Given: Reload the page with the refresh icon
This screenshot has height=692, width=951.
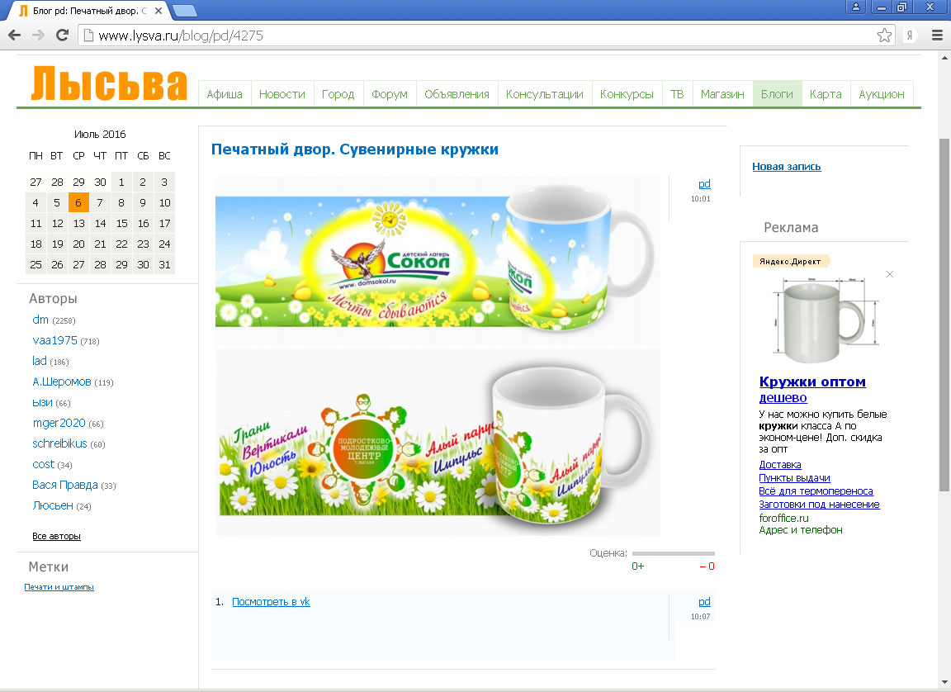Looking at the screenshot, I should 63,36.
